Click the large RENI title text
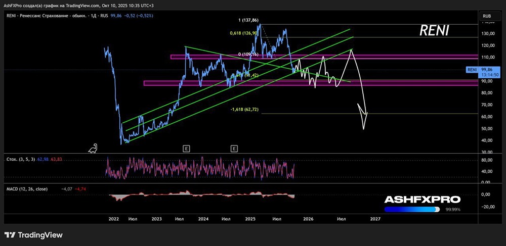 tap(434, 31)
